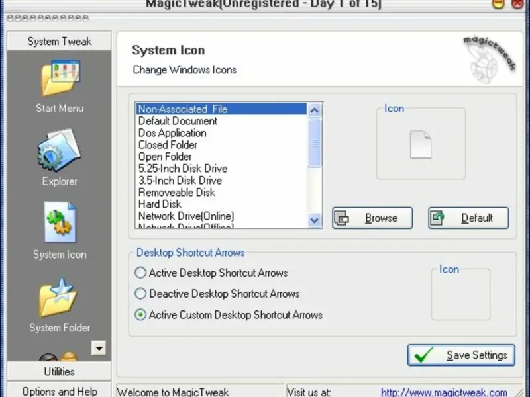Click the Browse button

[x=372, y=218]
